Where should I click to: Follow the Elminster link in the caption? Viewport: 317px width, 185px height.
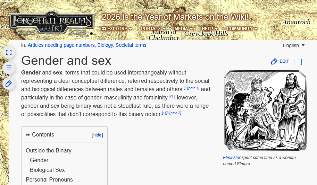coord(232,158)
